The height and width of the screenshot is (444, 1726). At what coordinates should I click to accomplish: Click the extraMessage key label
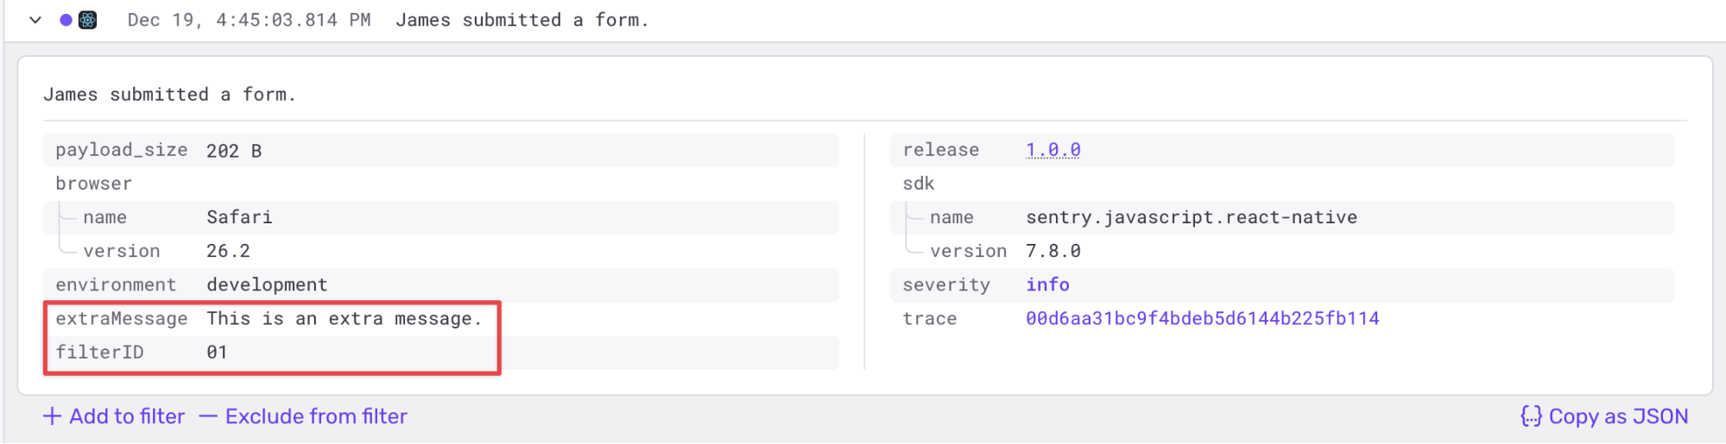tap(122, 319)
